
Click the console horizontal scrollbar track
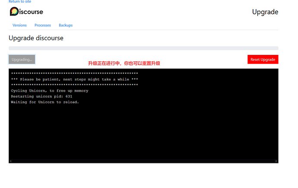coord(143,161)
